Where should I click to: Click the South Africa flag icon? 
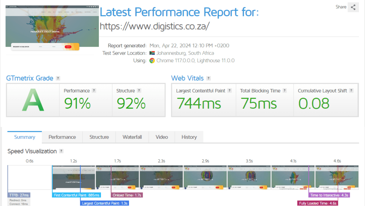point(151,53)
